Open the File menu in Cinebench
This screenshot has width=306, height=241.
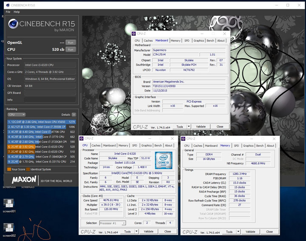[x=8, y=12]
